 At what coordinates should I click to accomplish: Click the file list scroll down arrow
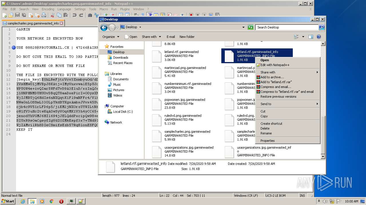click(x=323, y=156)
